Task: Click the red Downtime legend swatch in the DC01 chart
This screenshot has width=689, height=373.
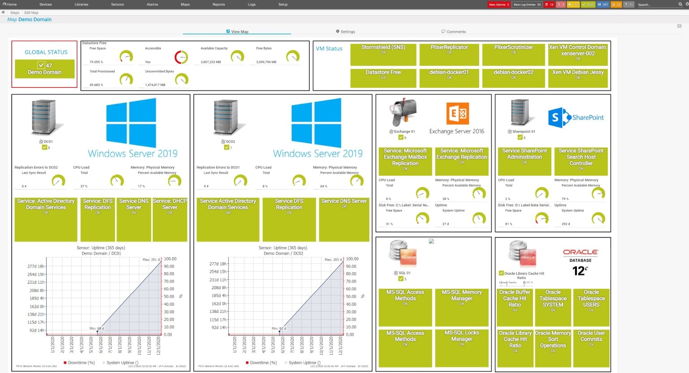Action: coord(65,363)
